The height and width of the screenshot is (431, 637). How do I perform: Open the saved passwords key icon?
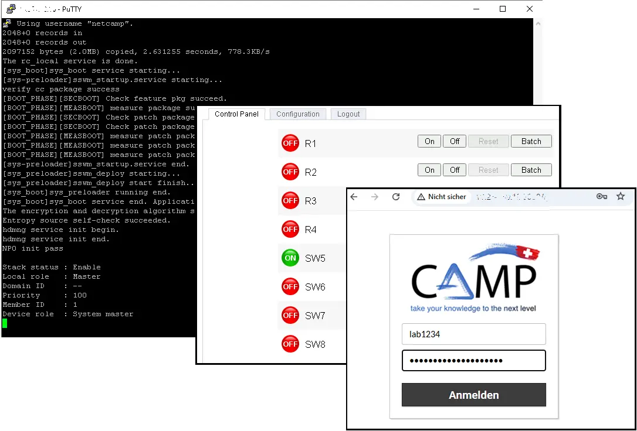coord(602,197)
